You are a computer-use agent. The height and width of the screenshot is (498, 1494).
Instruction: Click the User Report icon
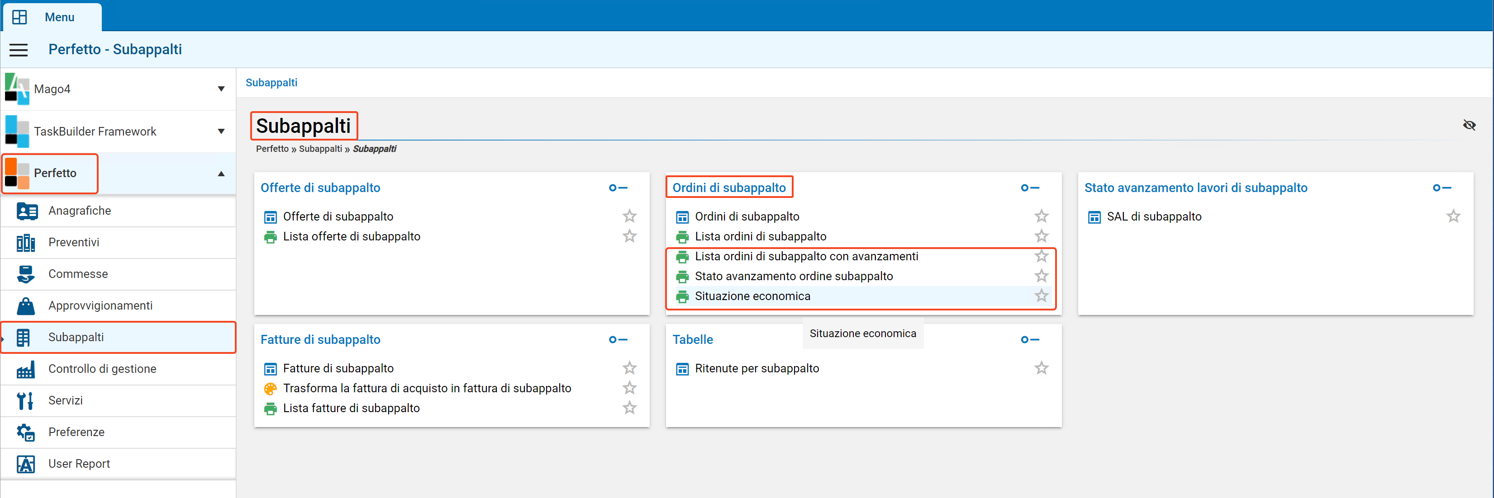pyautogui.click(x=25, y=464)
